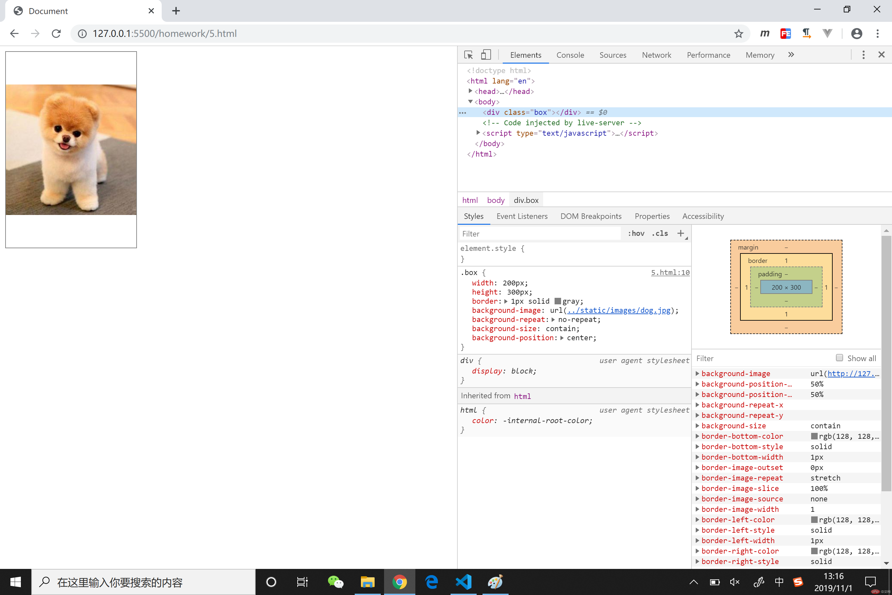Screen dimensions: 892x595
Task: Open a new browser tab
Action: tap(176, 11)
